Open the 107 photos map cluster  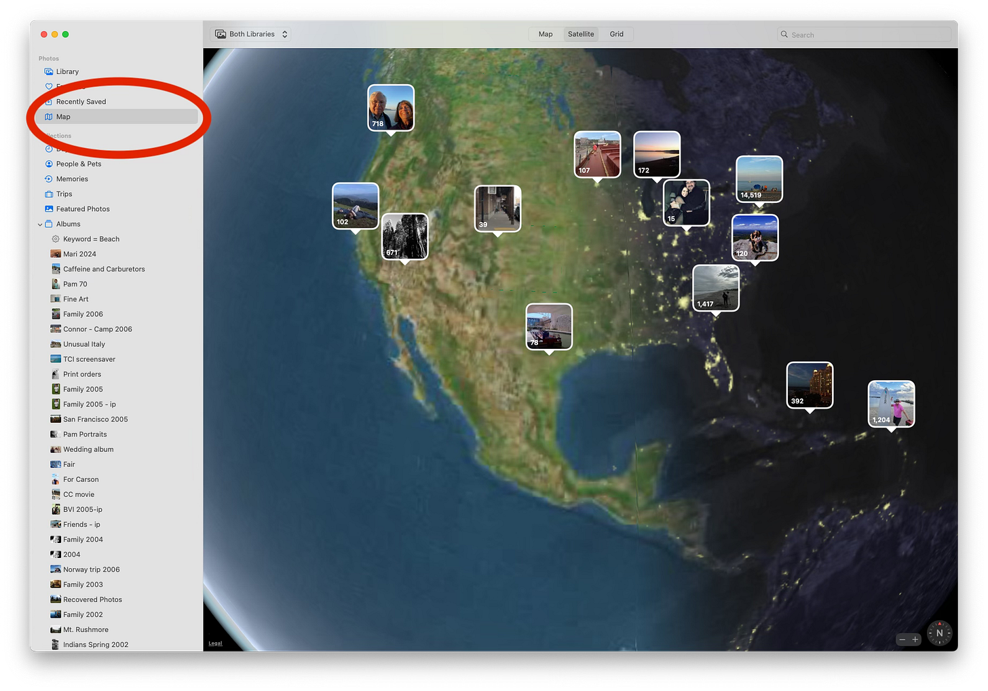pos(597,155)
